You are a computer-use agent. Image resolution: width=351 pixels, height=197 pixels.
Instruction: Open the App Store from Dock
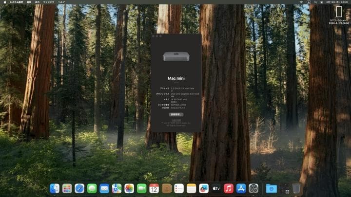(x=241, y=188)
